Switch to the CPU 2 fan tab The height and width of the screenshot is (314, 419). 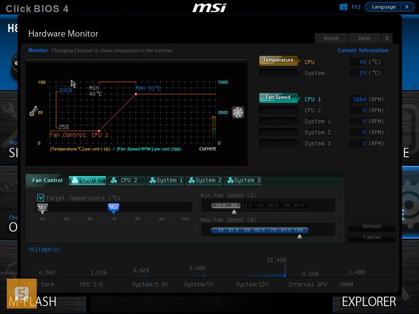(126, 180)
